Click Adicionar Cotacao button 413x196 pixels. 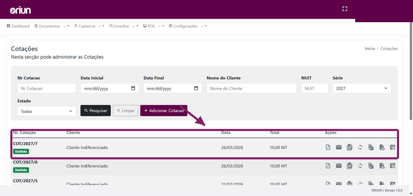coord(164,110)
